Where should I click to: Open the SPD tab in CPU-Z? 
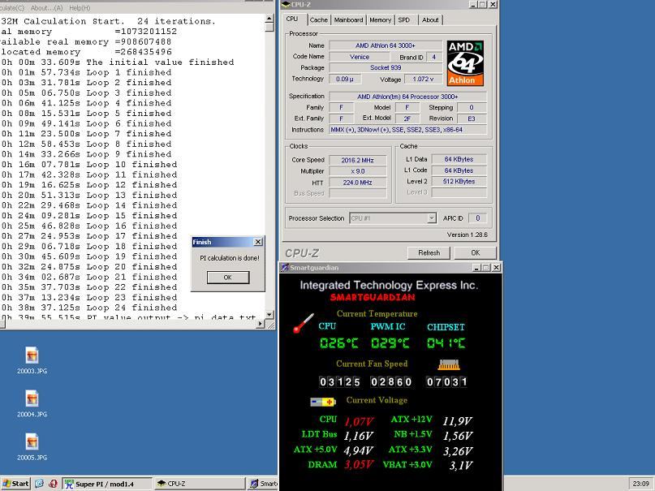[x=404, y=19]
